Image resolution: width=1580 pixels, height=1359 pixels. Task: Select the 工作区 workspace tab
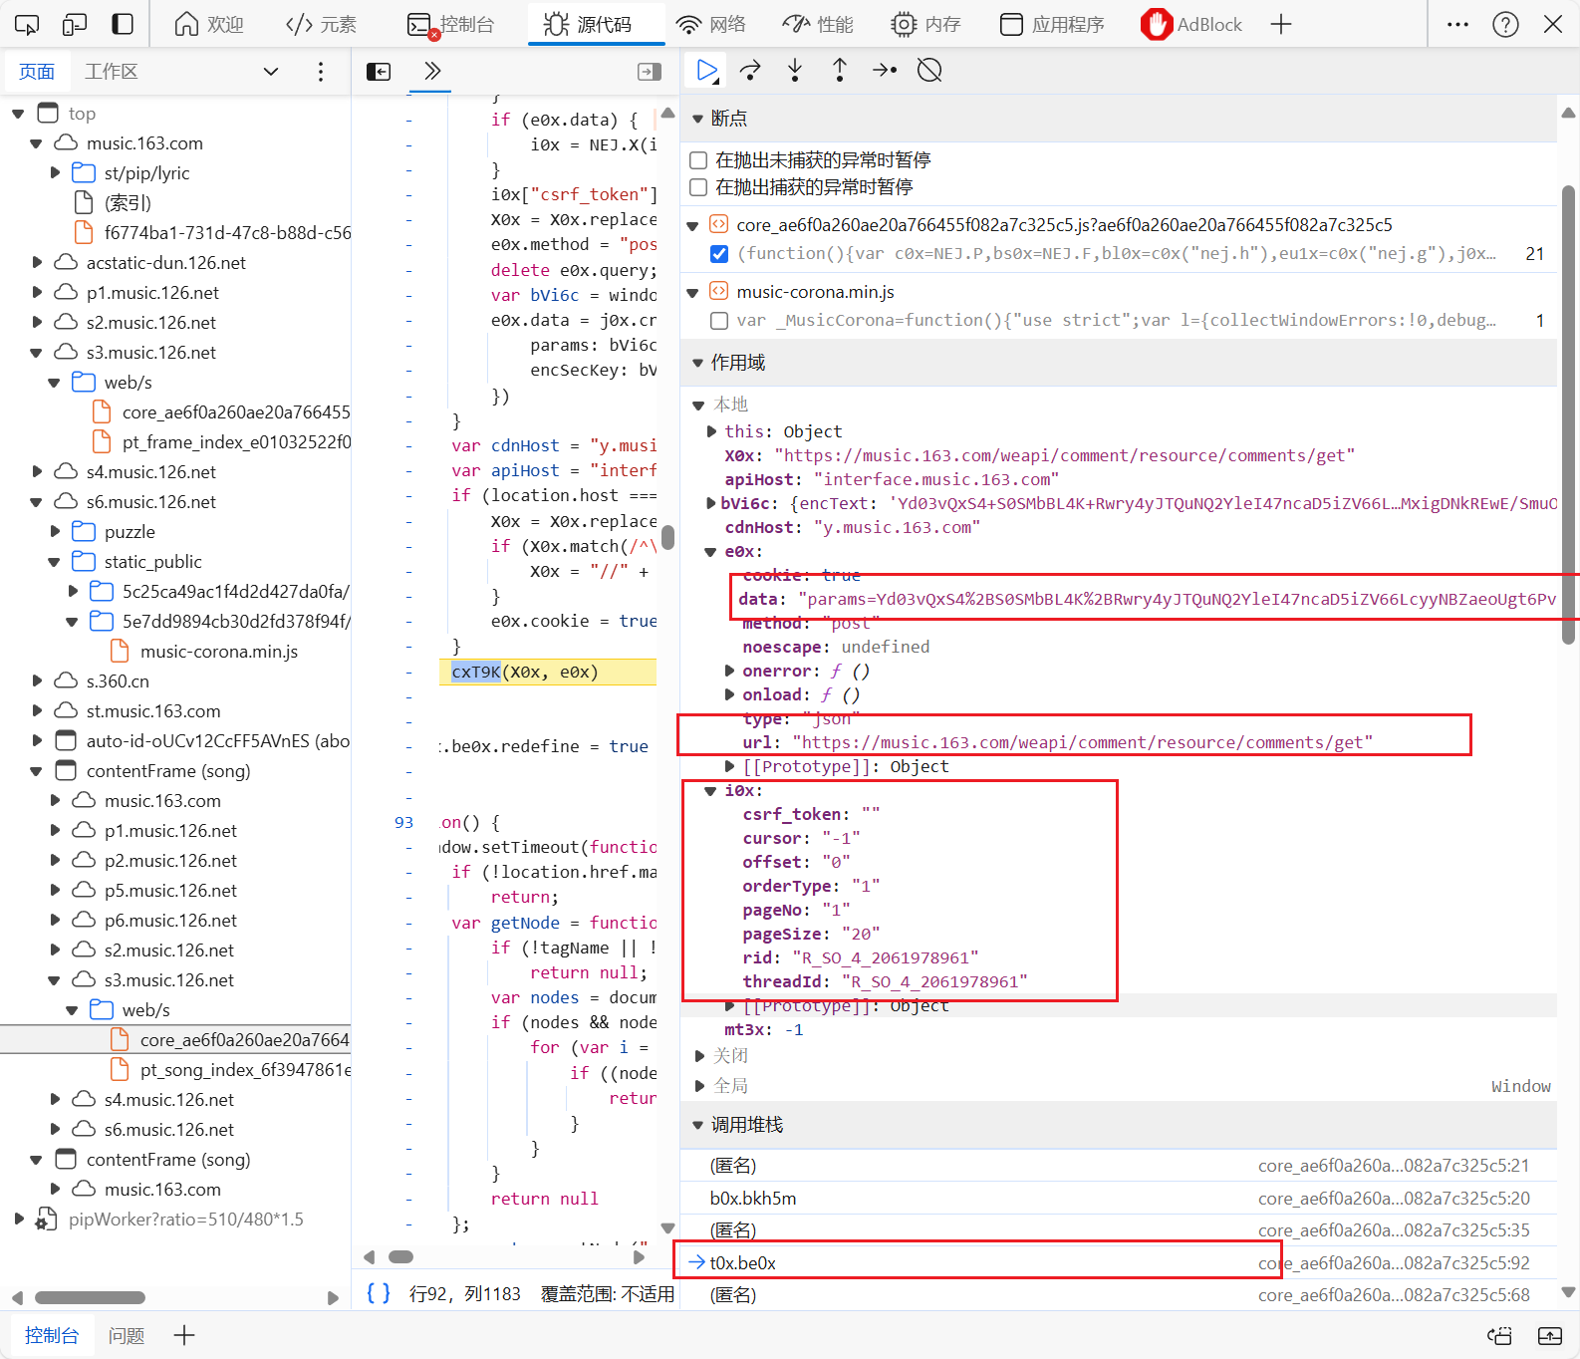point(111,71)
